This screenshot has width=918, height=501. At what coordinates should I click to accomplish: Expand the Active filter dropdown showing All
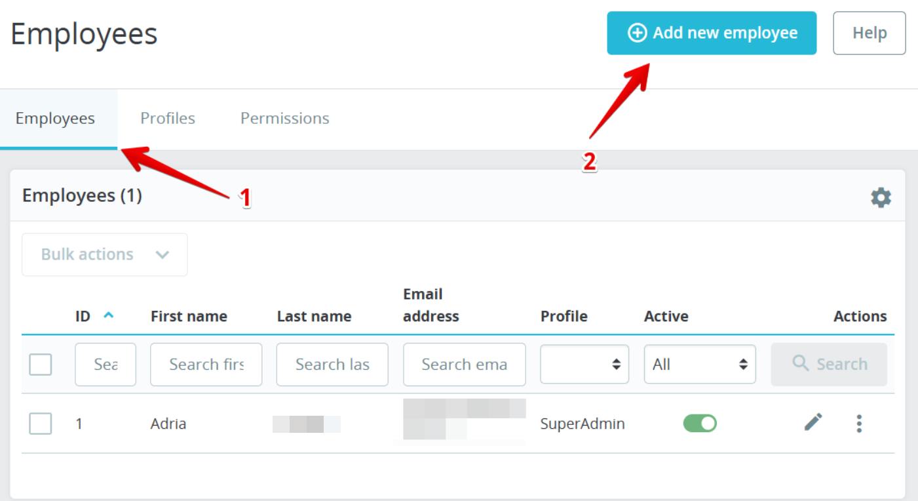(699, 365)
